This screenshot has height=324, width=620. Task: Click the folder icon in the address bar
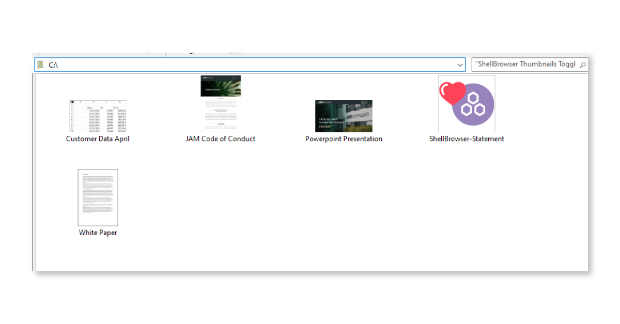point(41,65)
